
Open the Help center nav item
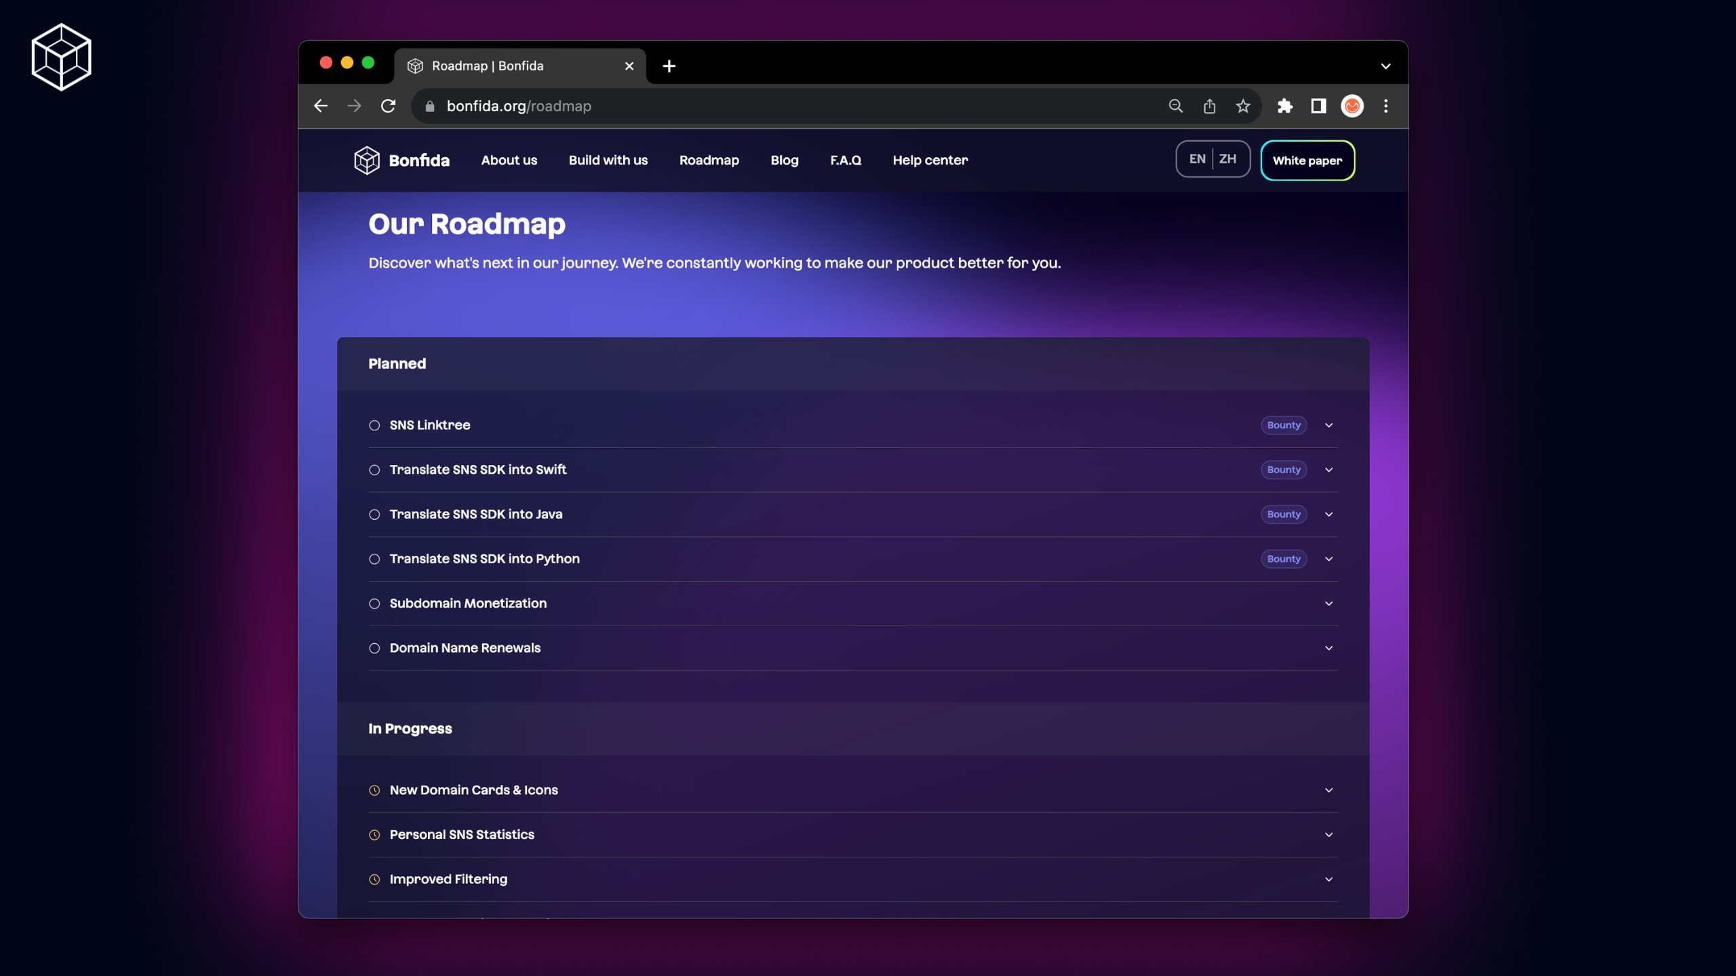click(930, 160)
